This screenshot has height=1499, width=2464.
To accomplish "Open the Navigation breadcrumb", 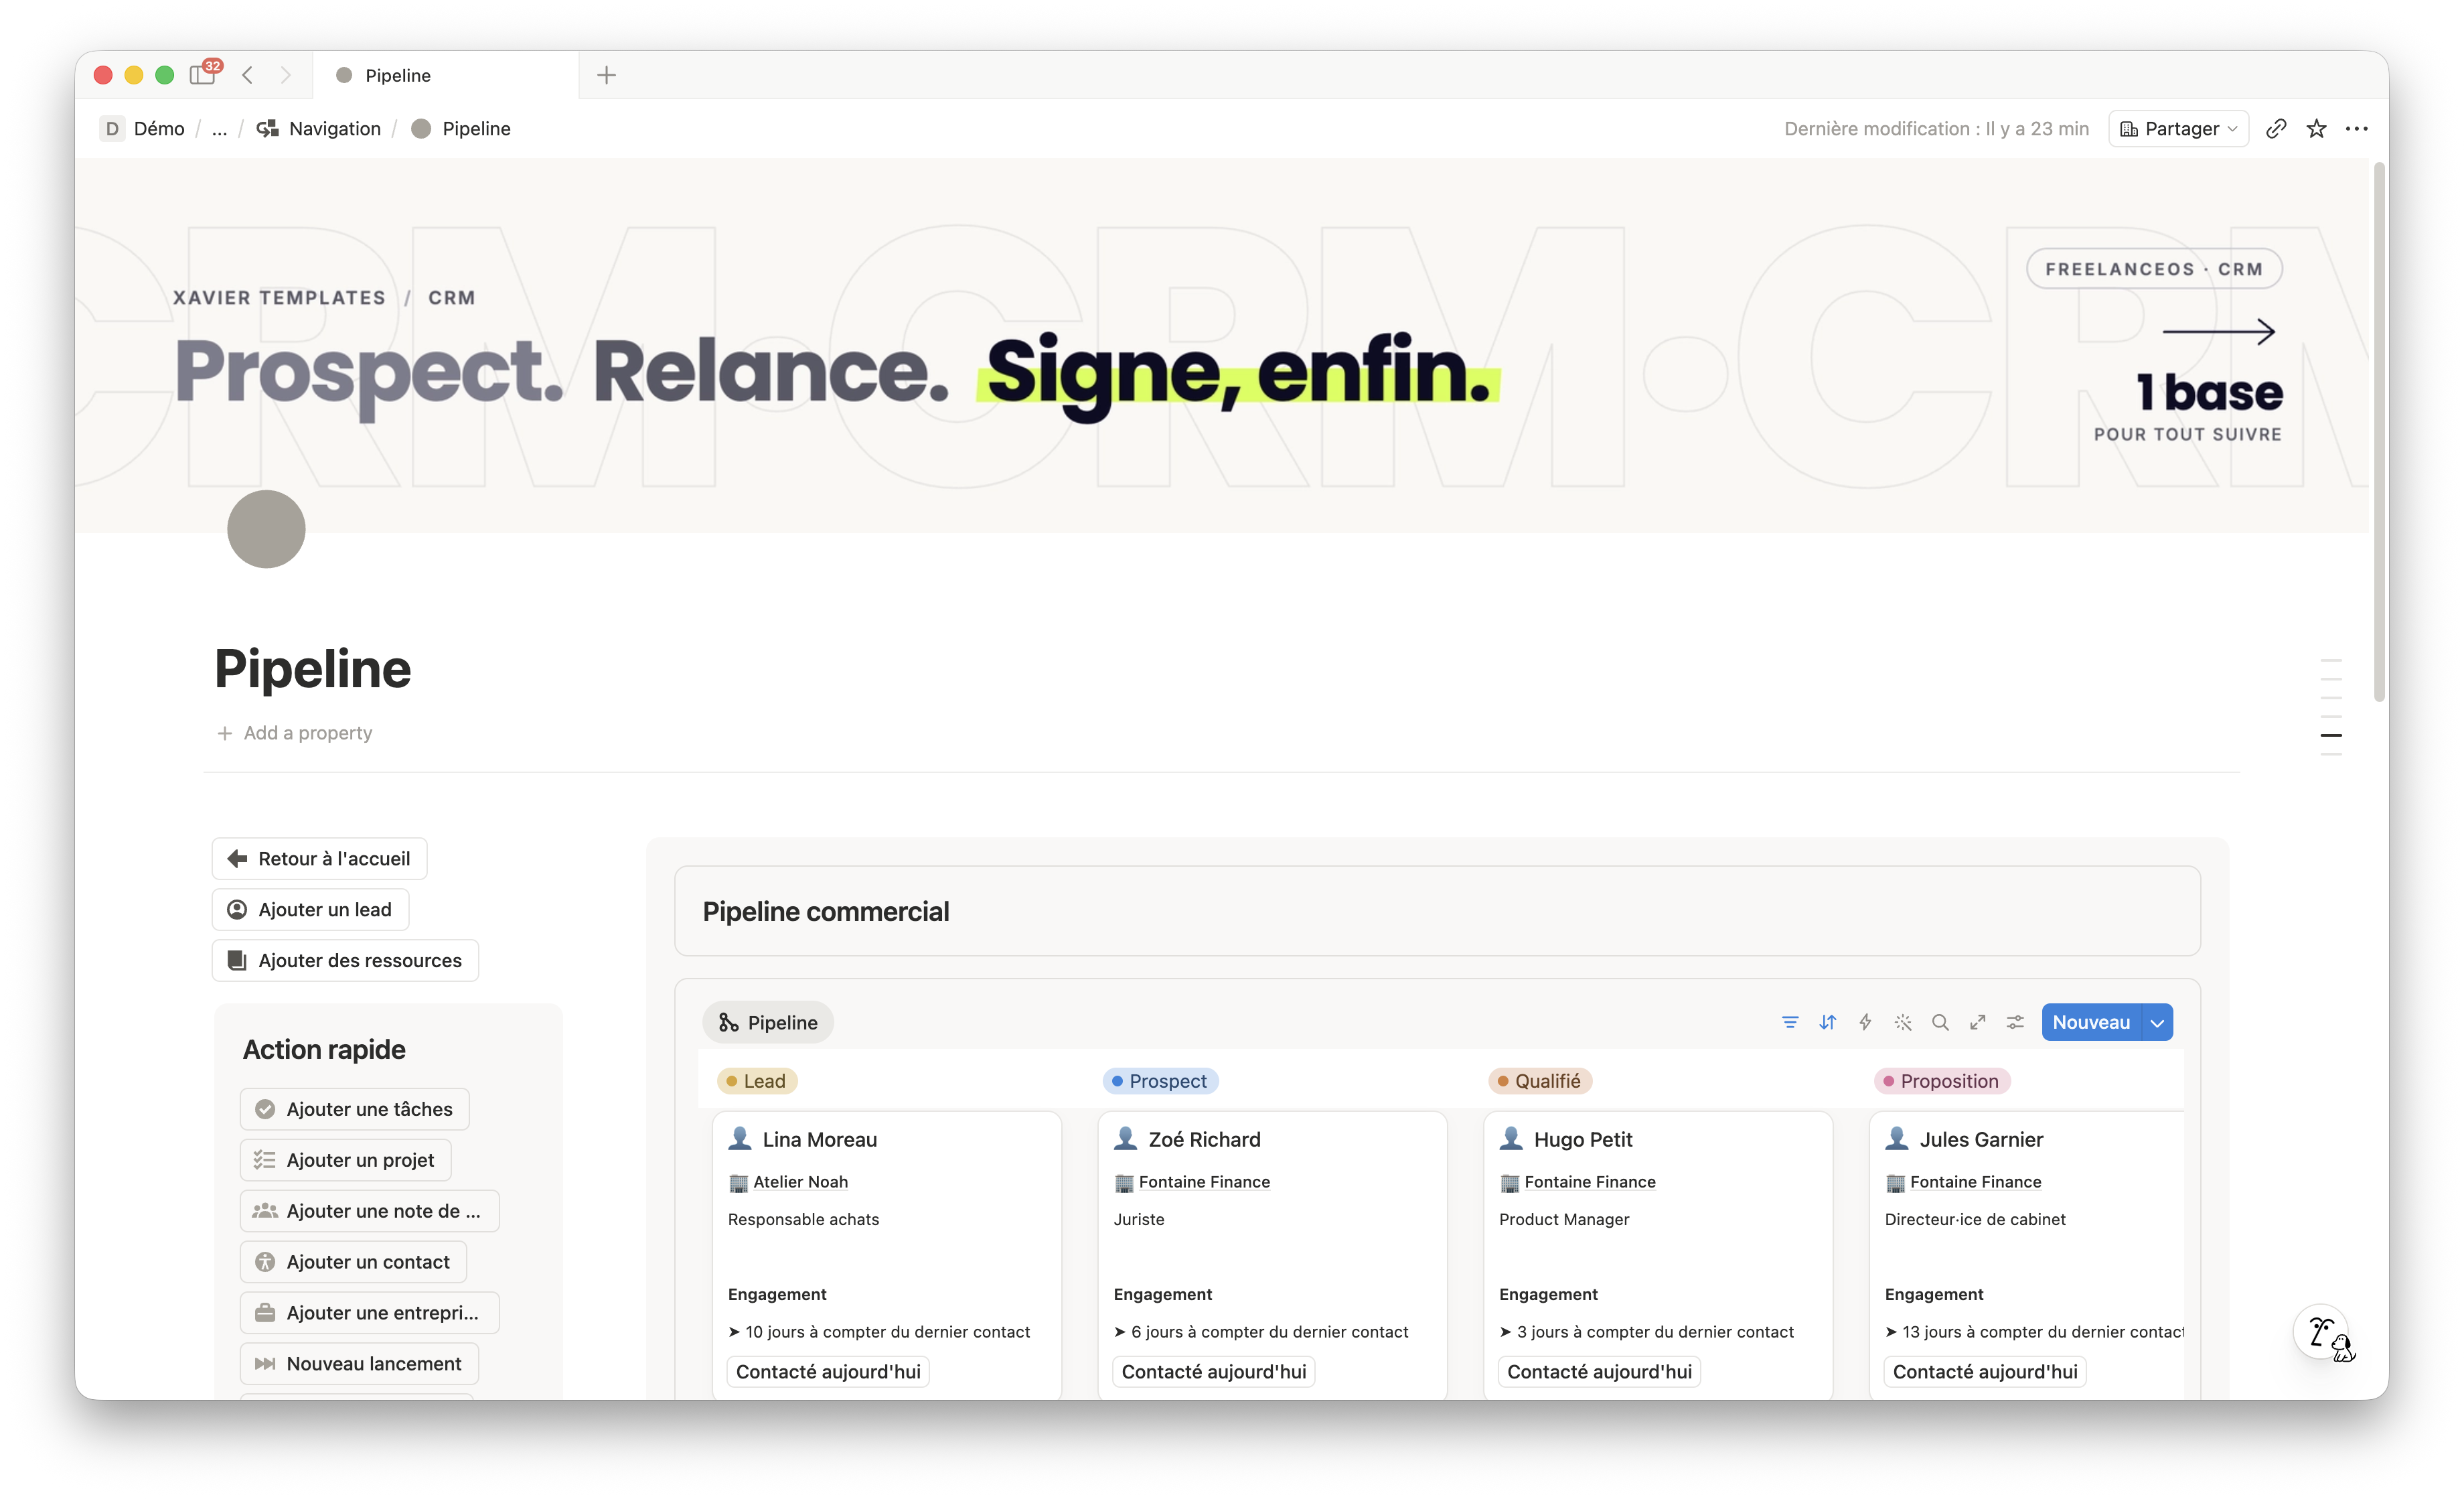I will [319, 128].
